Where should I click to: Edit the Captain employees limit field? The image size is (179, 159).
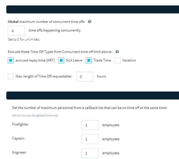click(x=90, y=139)
